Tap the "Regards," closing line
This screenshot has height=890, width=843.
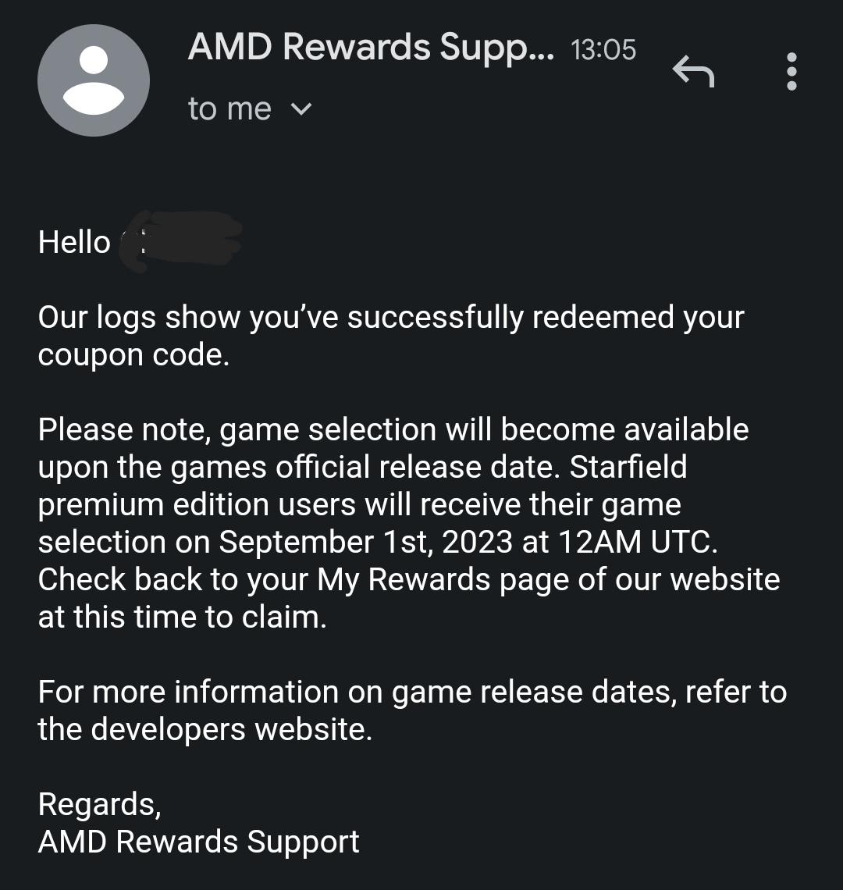click(99, 804)
